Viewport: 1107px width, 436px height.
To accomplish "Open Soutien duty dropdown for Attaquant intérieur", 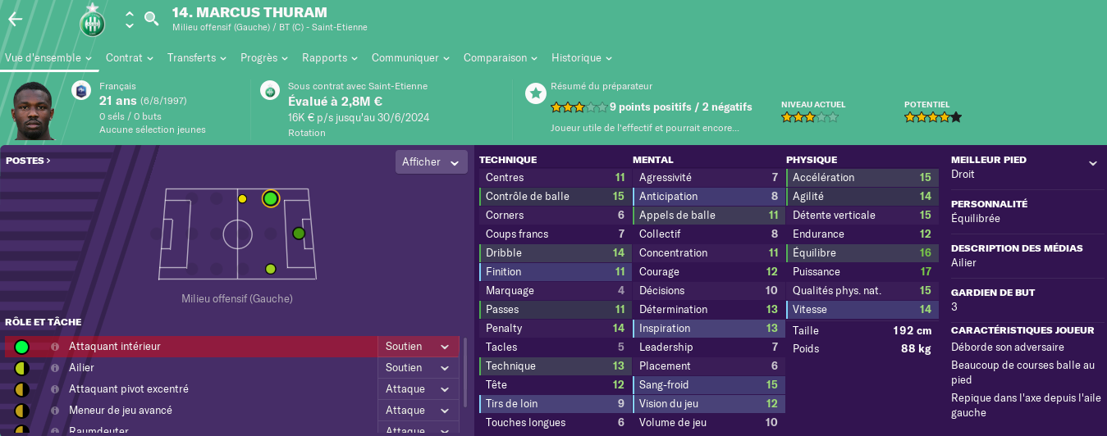I will coord(418,347).
